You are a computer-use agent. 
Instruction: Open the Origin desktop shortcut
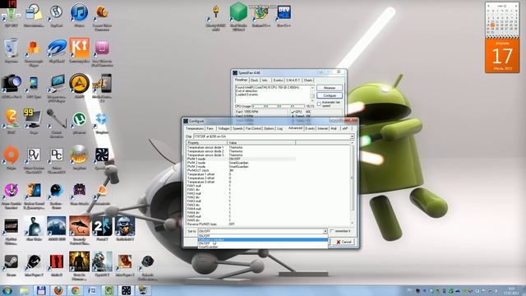tap(11, 157)
